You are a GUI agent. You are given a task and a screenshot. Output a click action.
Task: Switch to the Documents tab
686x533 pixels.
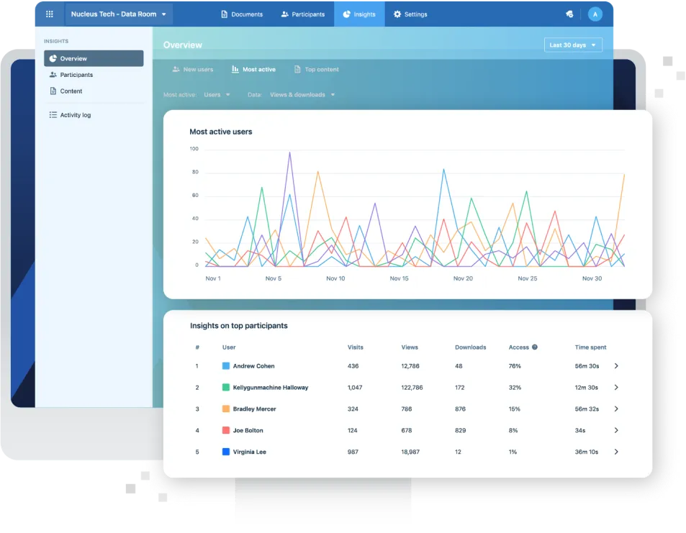point(242,14)
